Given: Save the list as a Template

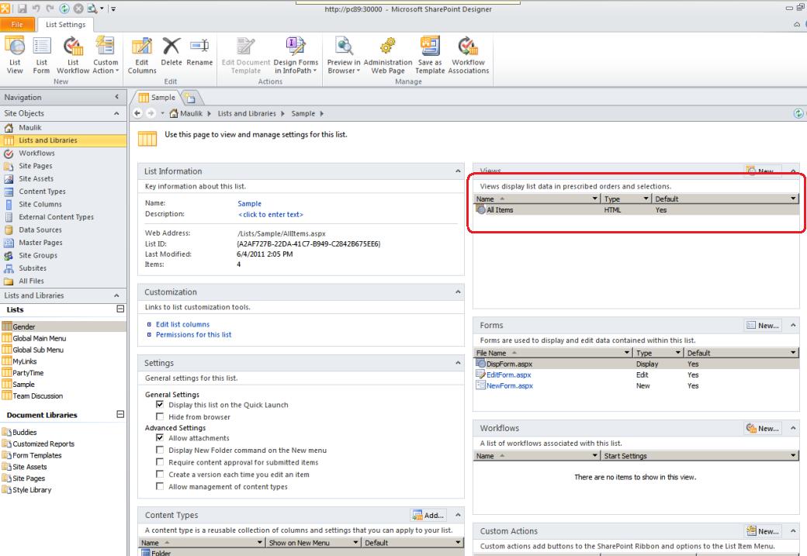Looking at the screenshot, I should 431,57.
